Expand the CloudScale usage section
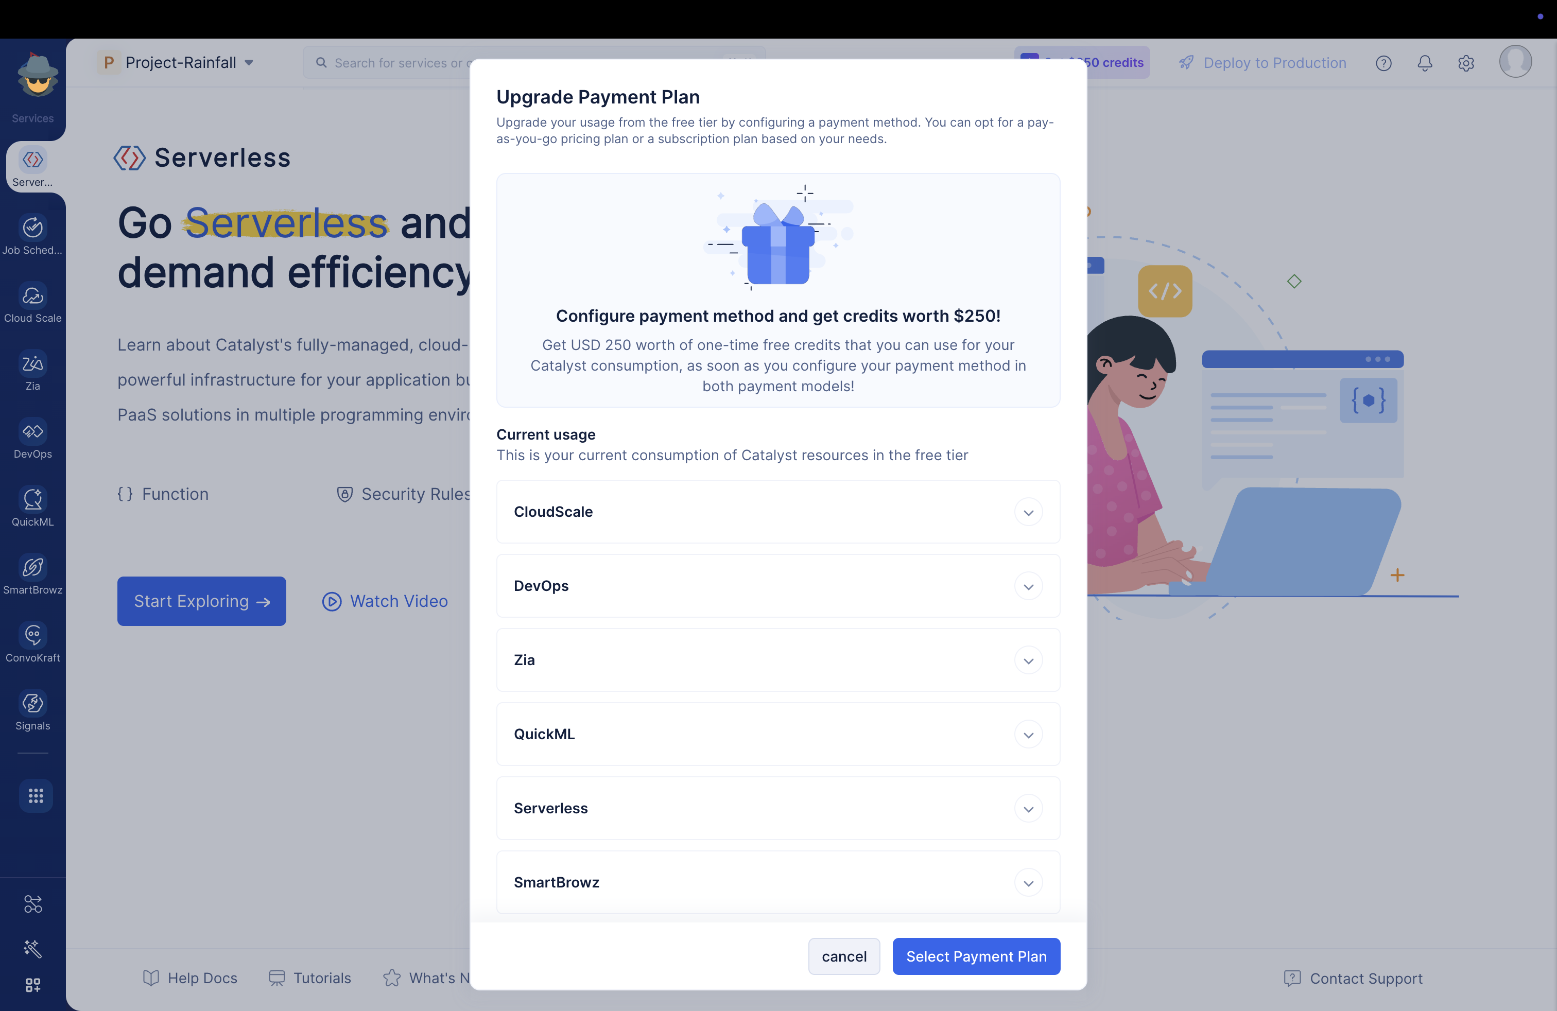The width and height of the screenshot is (1557, 1011). 778,512
